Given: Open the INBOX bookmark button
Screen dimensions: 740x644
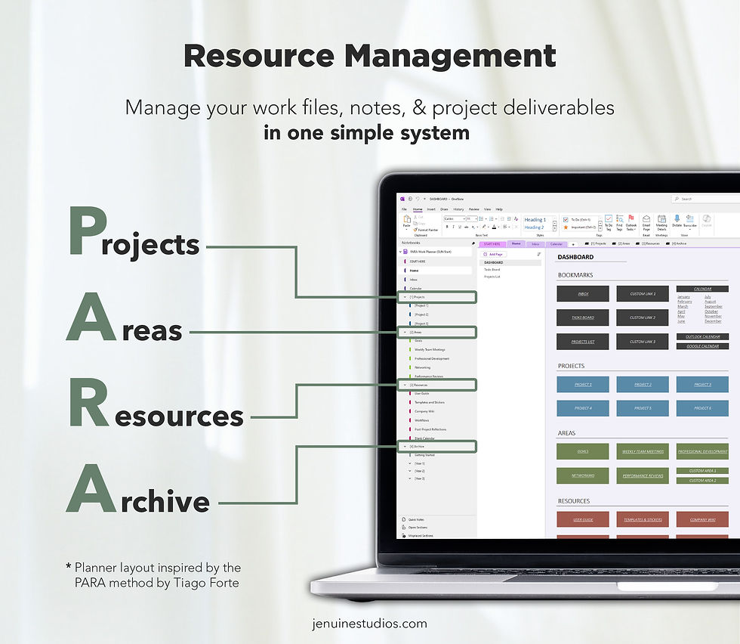Looking at the screenshot, I should click(x=583, y=293).
